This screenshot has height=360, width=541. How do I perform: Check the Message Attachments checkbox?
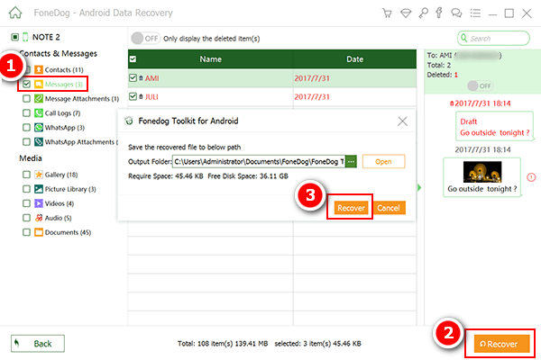(x=26, y=99)
